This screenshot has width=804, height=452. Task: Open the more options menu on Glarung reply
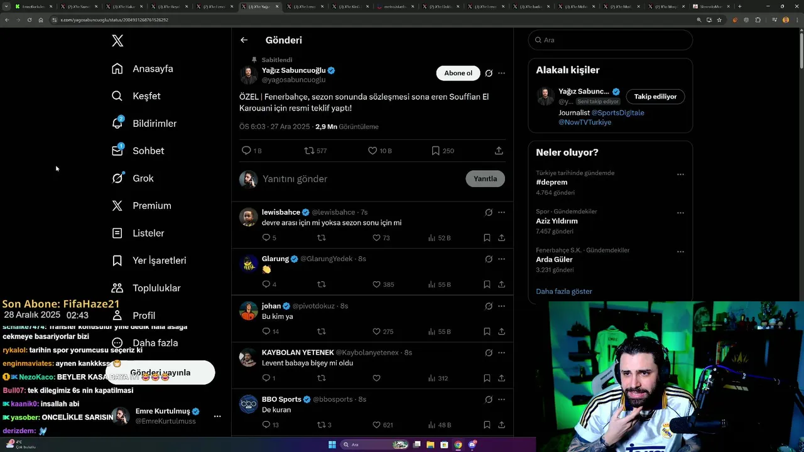point(501,259)
